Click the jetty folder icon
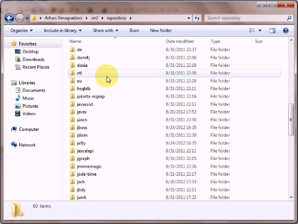 [x=72, y=143]
